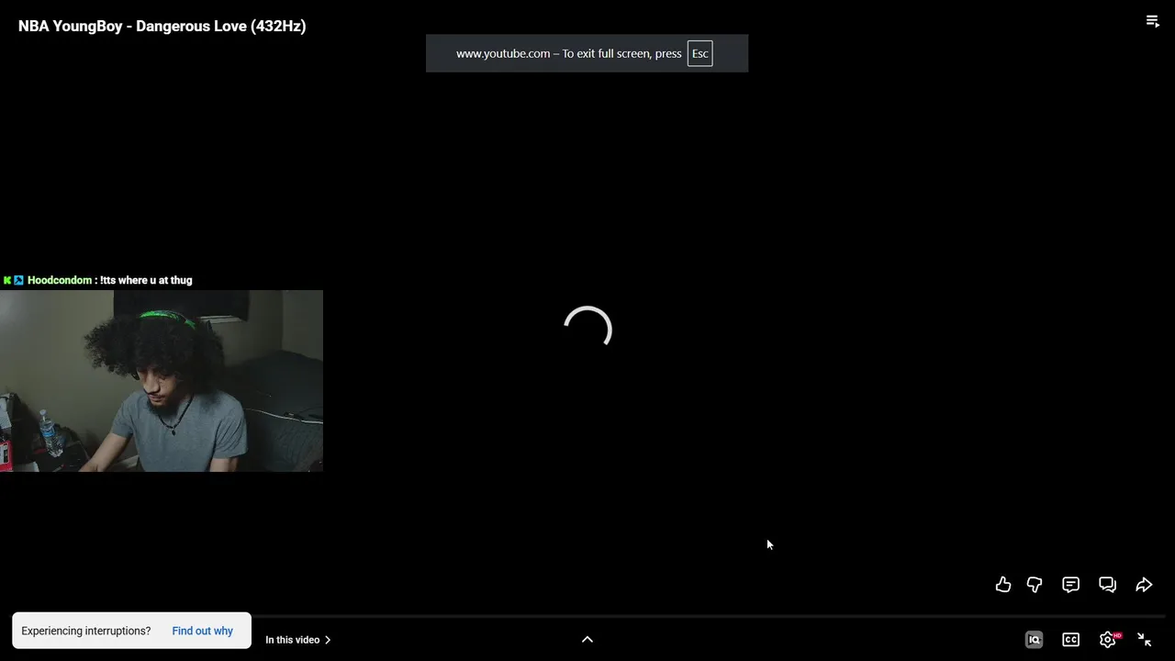Screen dimensions: 1175x661
Task: Open the comments panel icon
Action: click(x=1070, y=585)
